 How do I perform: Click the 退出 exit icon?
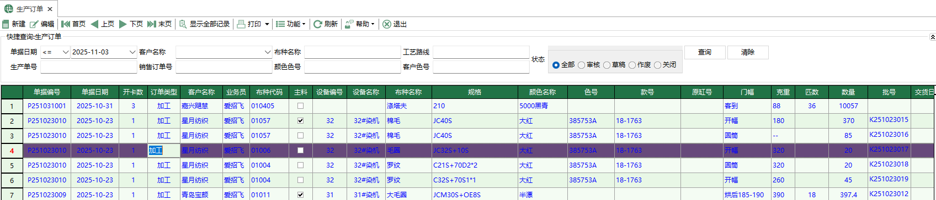pyautogui.click(x=387, y=24)
